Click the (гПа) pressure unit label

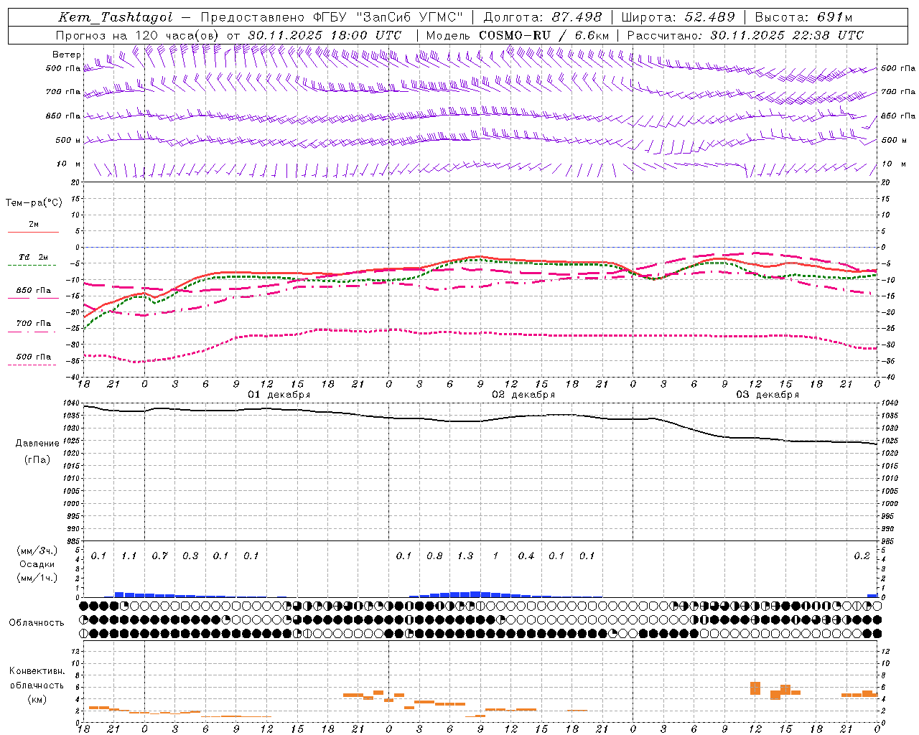(x=37, y=460)
